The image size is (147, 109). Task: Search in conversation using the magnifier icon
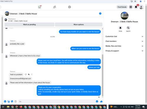tap(128, 28)
